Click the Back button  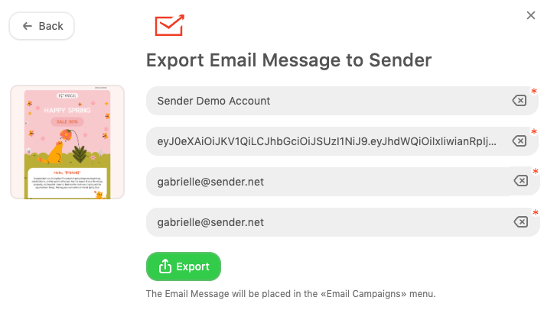[41, 26]
